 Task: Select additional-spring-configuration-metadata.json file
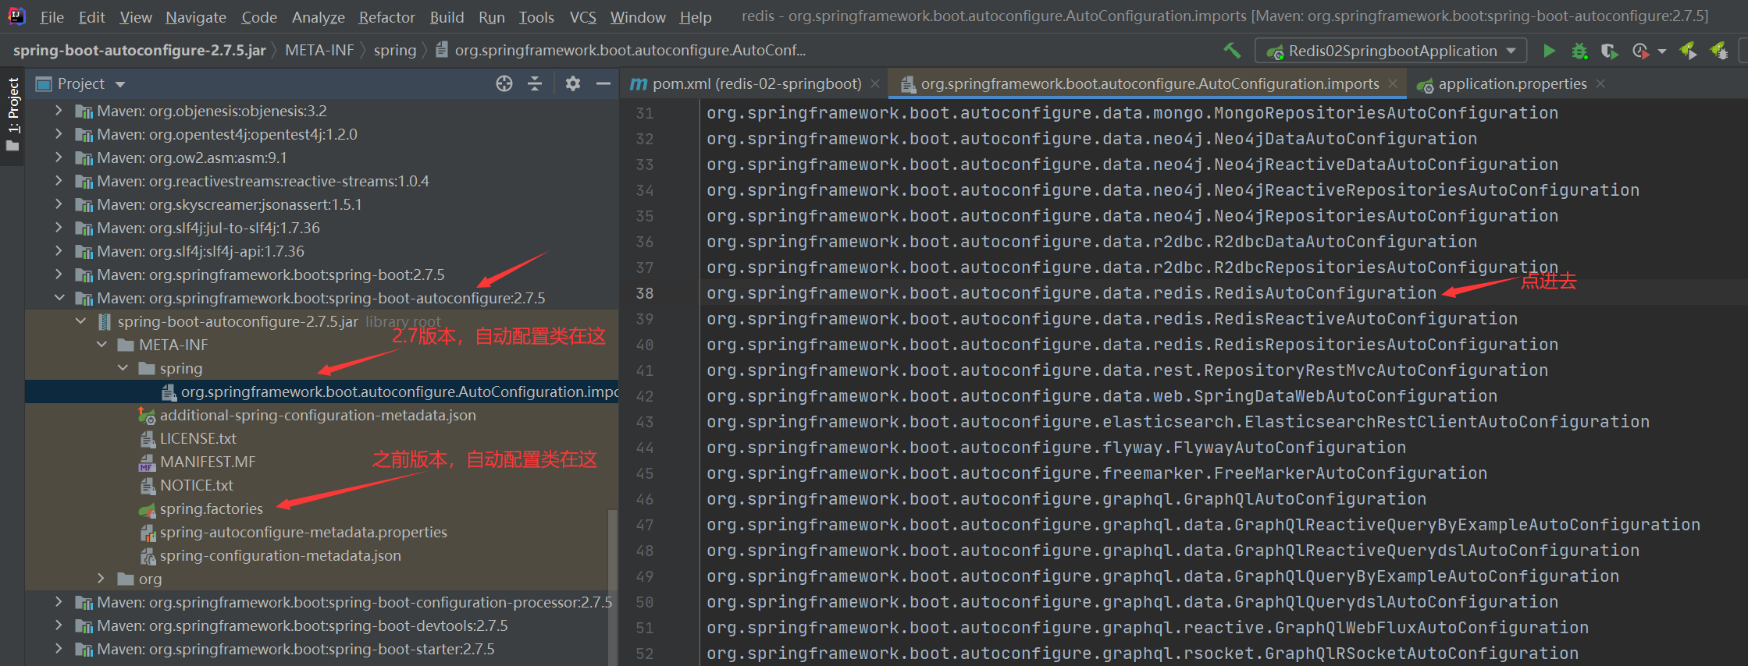pyautogui.click(x=317, y=415)
